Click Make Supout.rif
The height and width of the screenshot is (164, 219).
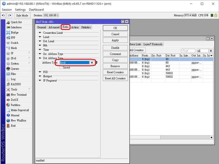click(x=20, y=110)
